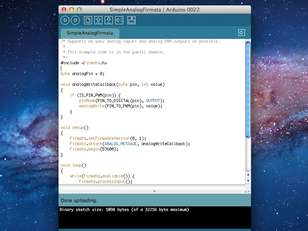Click the '#include <Firmata.h>' line
The width and height of the screenshot is (308, 231).
pos(84,63)
